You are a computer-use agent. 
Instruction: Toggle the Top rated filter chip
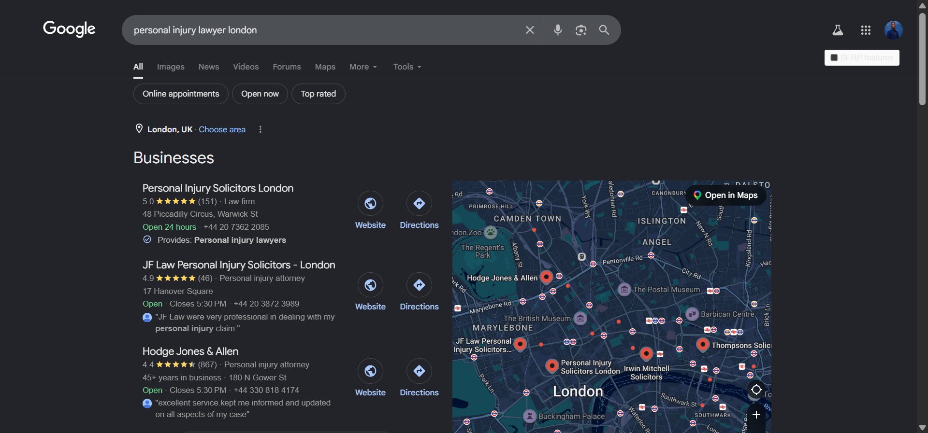click(x=318, y=94)
